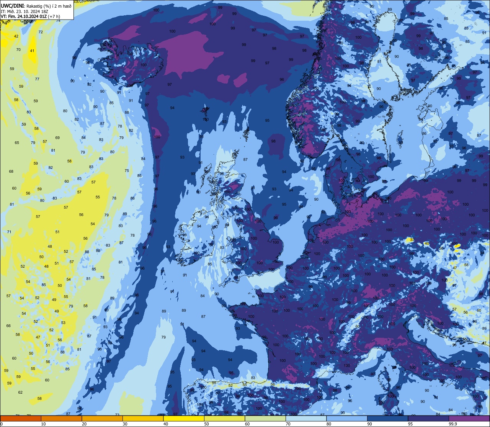Pick the dark indigo legend swatch between 95 and 99.9
The width and height of the screenshot is (490, 427).
(x=428, y=418)
